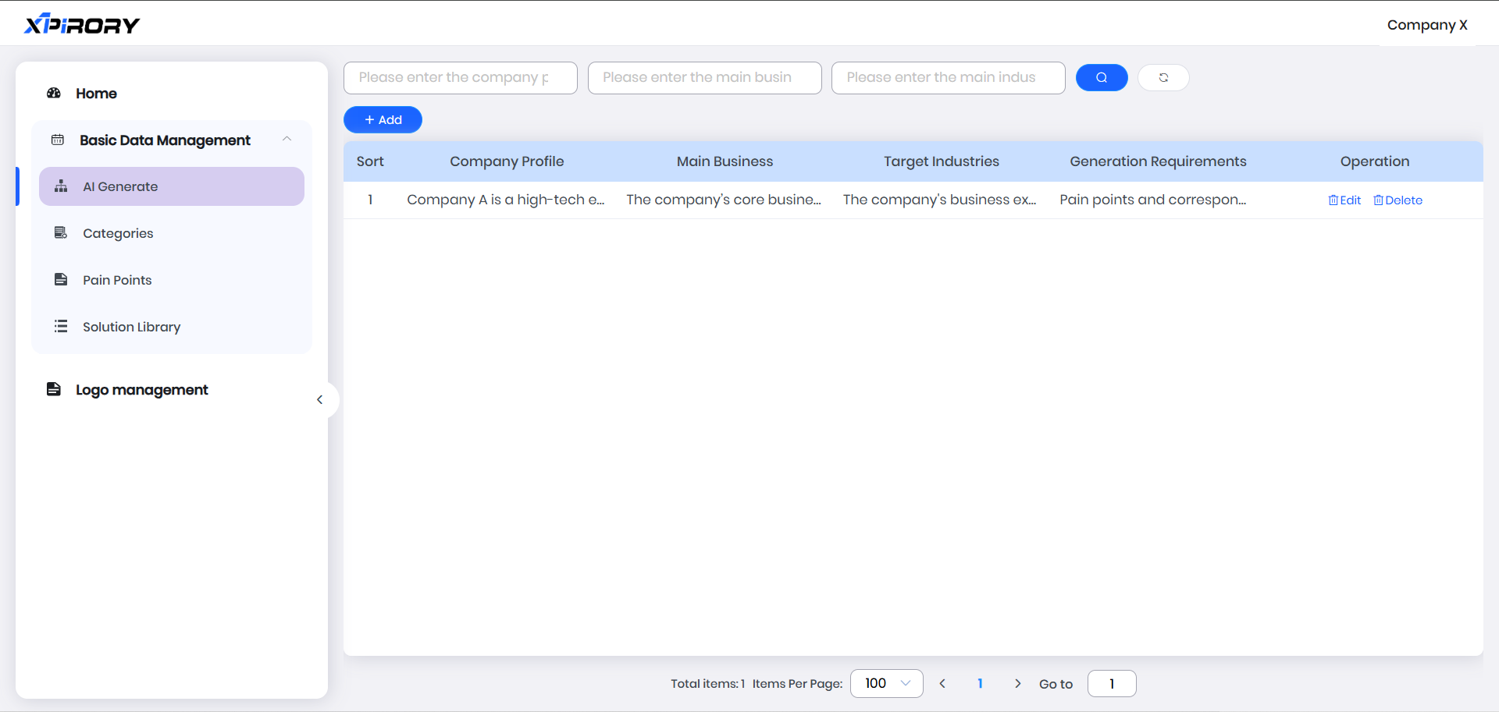Edit the first table row
Screen dimensions: 1499x712
pyautogui.click(x=1344, y=200)
